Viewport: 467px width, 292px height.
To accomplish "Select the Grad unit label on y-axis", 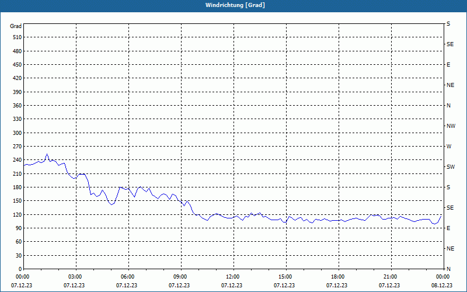I will (x=16, y=26).
